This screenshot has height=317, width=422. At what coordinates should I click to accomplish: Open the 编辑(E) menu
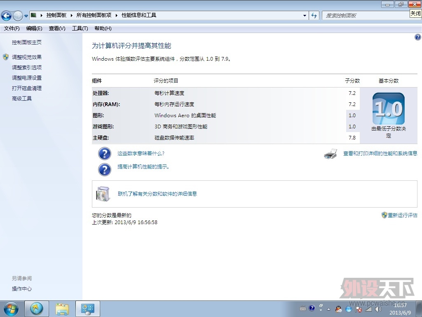[34, 28]
